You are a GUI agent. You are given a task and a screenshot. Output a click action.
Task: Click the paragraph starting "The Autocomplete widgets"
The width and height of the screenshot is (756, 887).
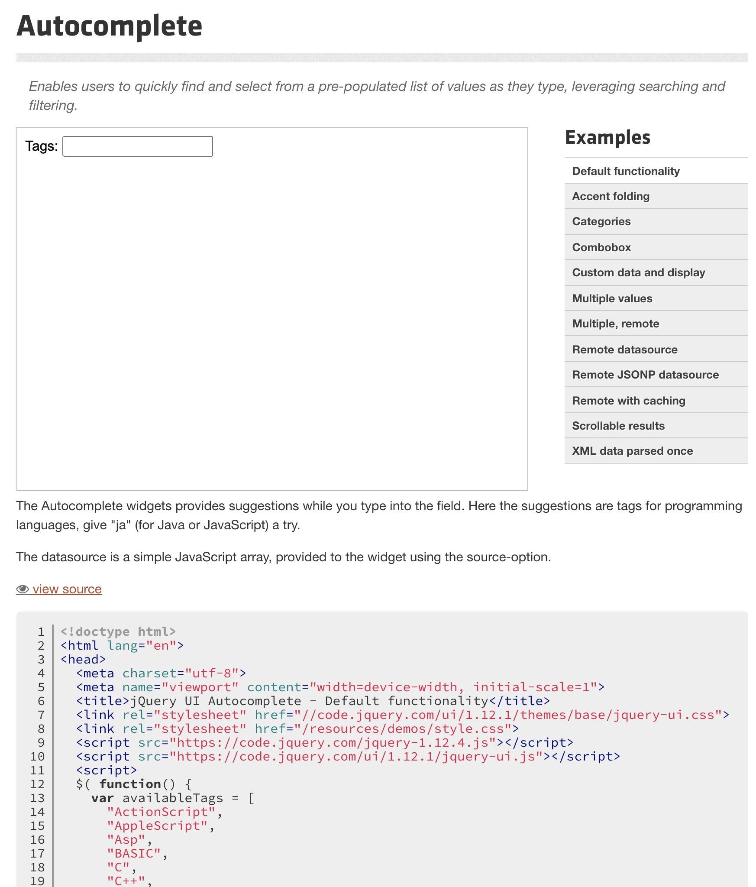(379, 515)
